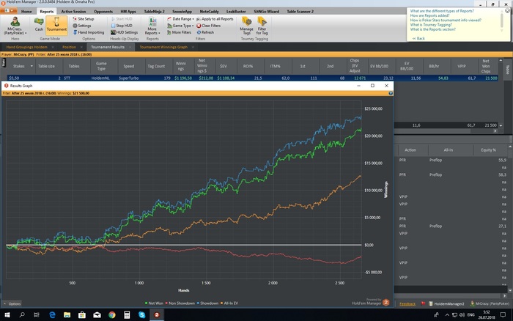Click Stop HUD
The height and width of the screenshot is (321, 513).
(x=122, y=26)
